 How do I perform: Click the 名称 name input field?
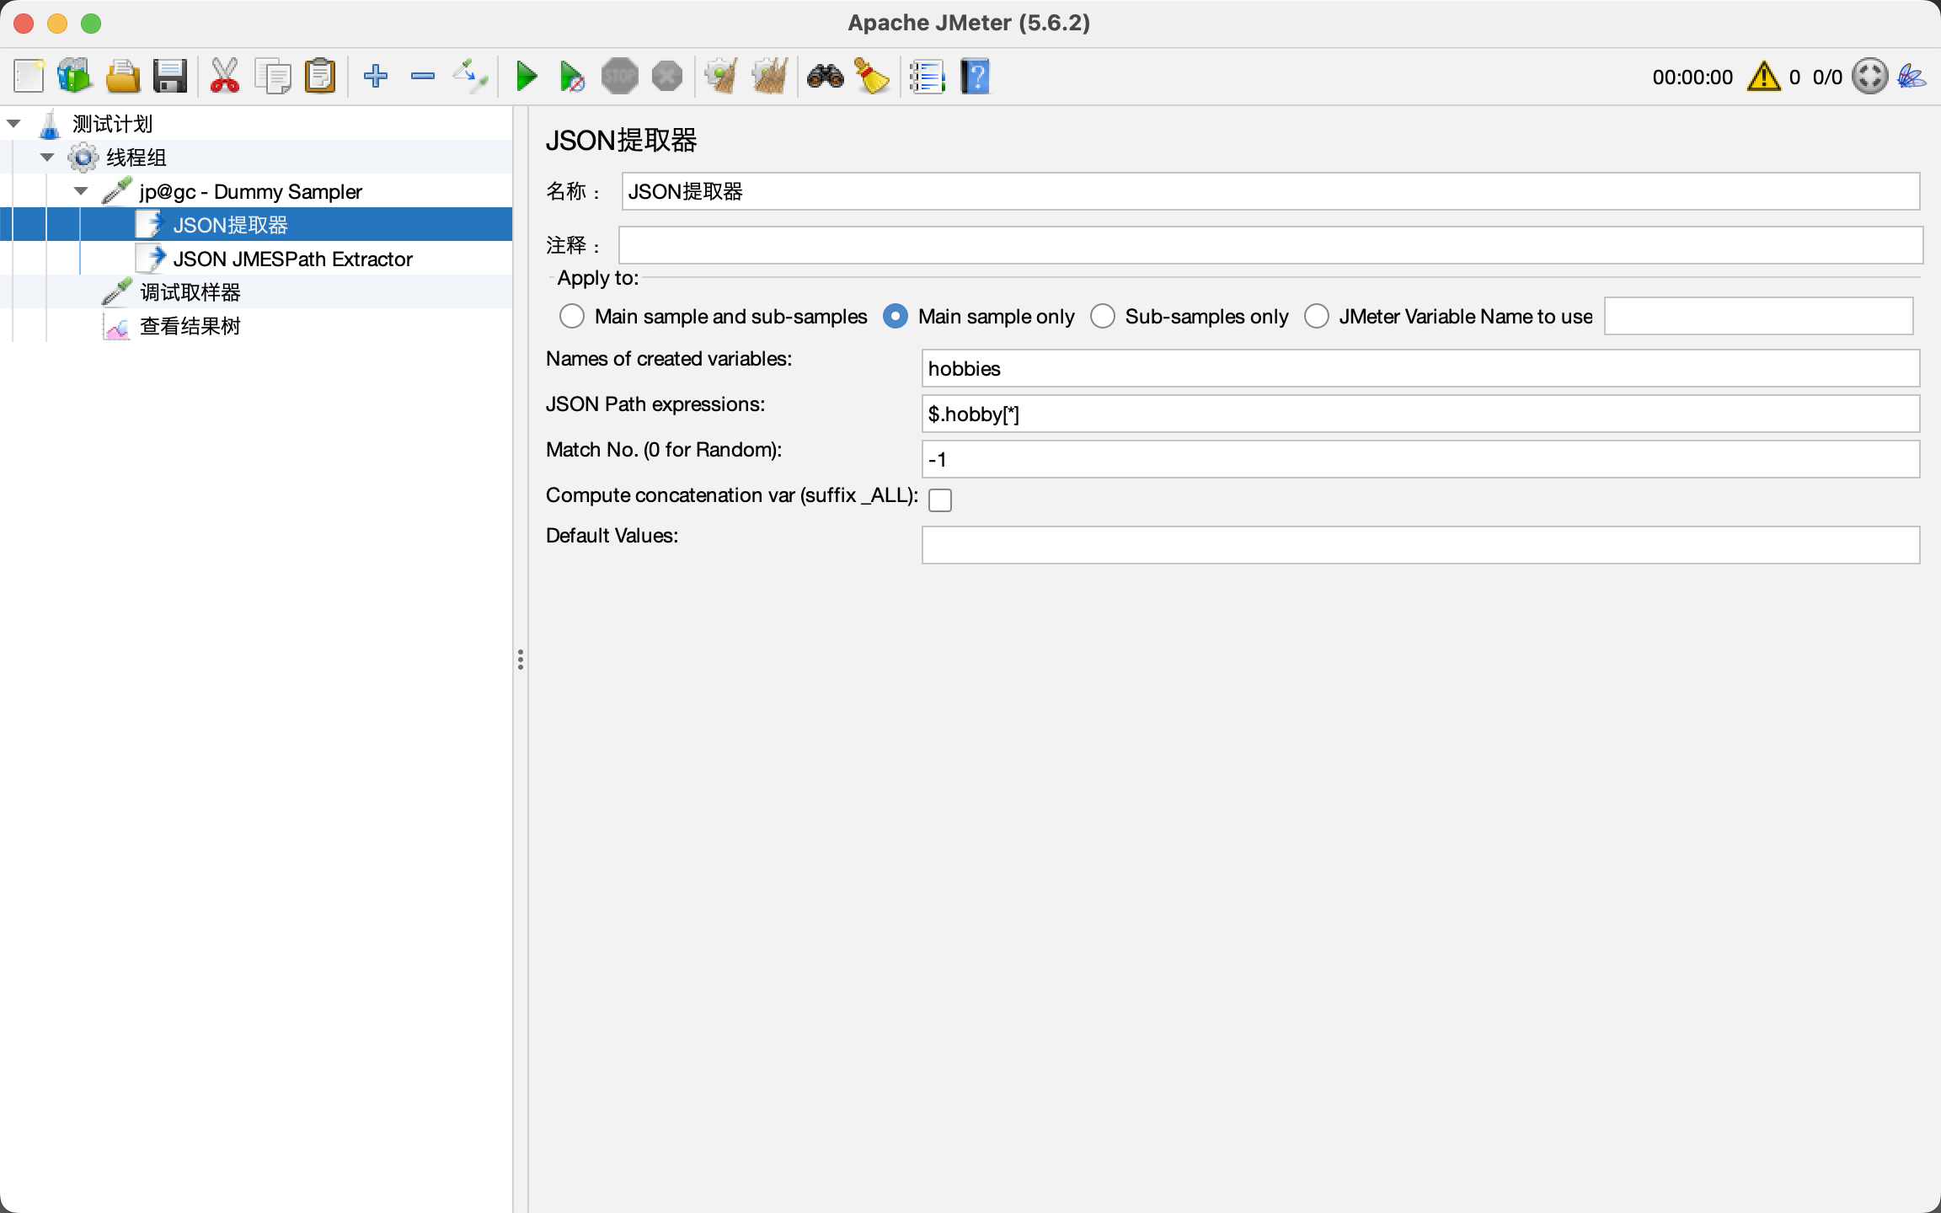click(x=1270, y=191)
